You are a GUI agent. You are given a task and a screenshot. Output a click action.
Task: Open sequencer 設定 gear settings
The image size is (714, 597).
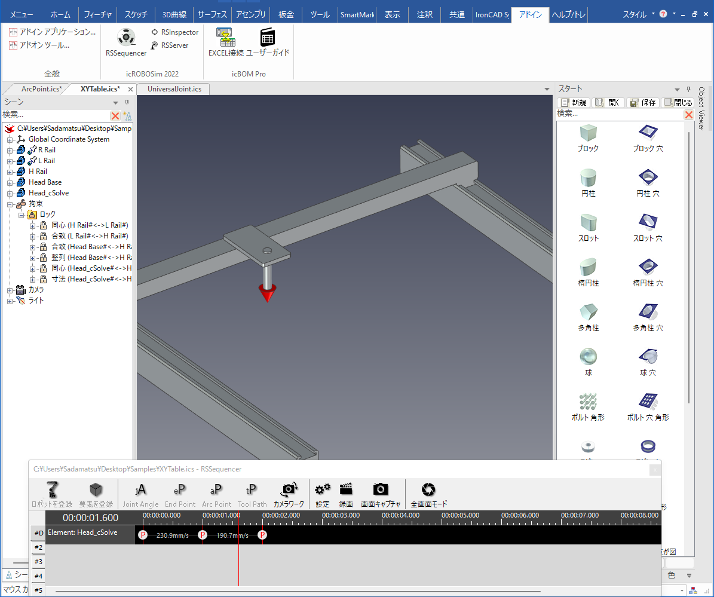[x=323, y=495]
